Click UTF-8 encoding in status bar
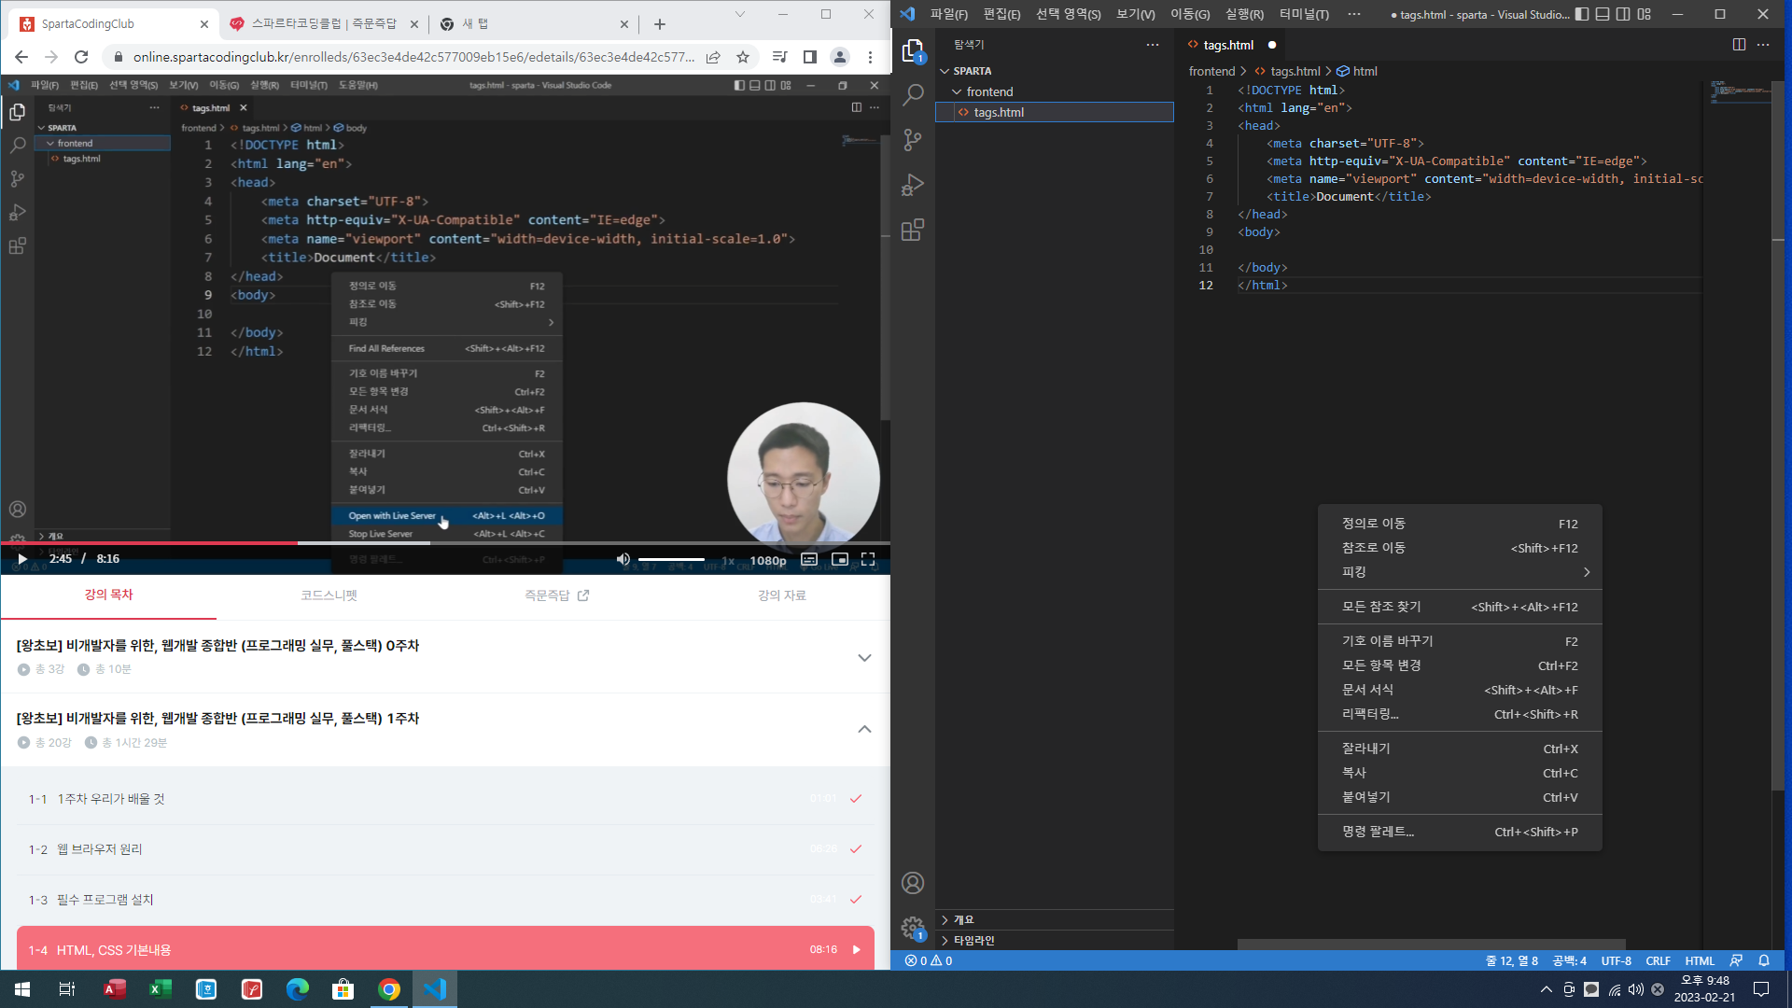The width and height of the screenshot is (1792, 1008). coord(1617,960)
